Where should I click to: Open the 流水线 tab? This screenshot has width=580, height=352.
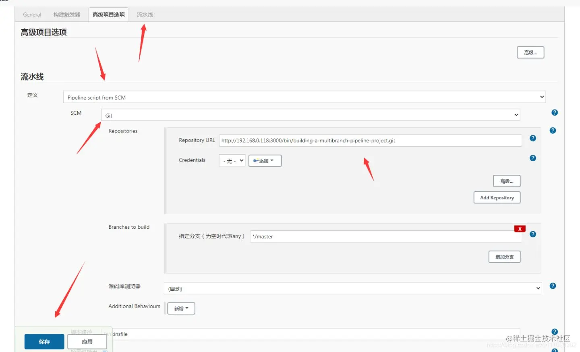[145, 14]
